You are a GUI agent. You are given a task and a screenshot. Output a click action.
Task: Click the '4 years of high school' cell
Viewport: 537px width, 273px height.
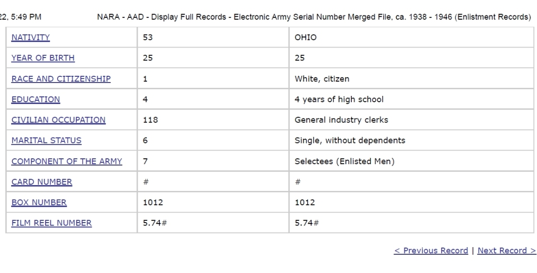coord(411,99)
